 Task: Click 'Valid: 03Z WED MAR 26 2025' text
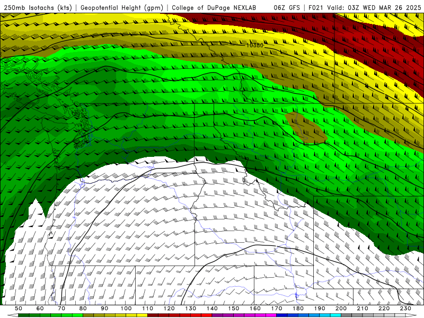pos(374,7)
